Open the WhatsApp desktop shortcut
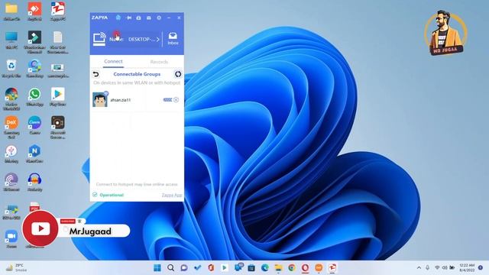Image resolution: width=489 pixels, height=275 pixels. pos(34,97)
